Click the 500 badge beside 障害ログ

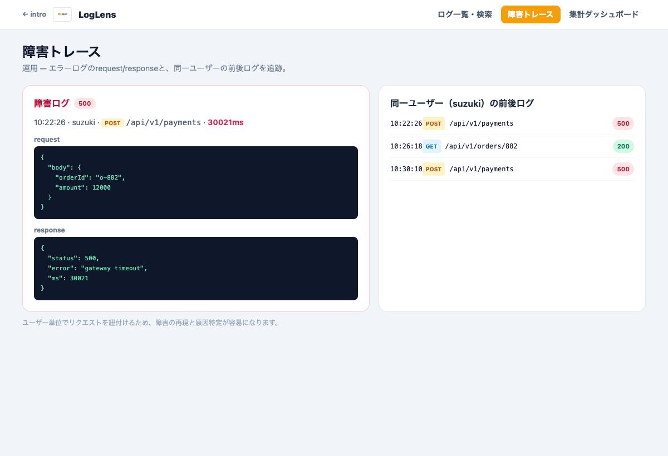click(85, 103)
